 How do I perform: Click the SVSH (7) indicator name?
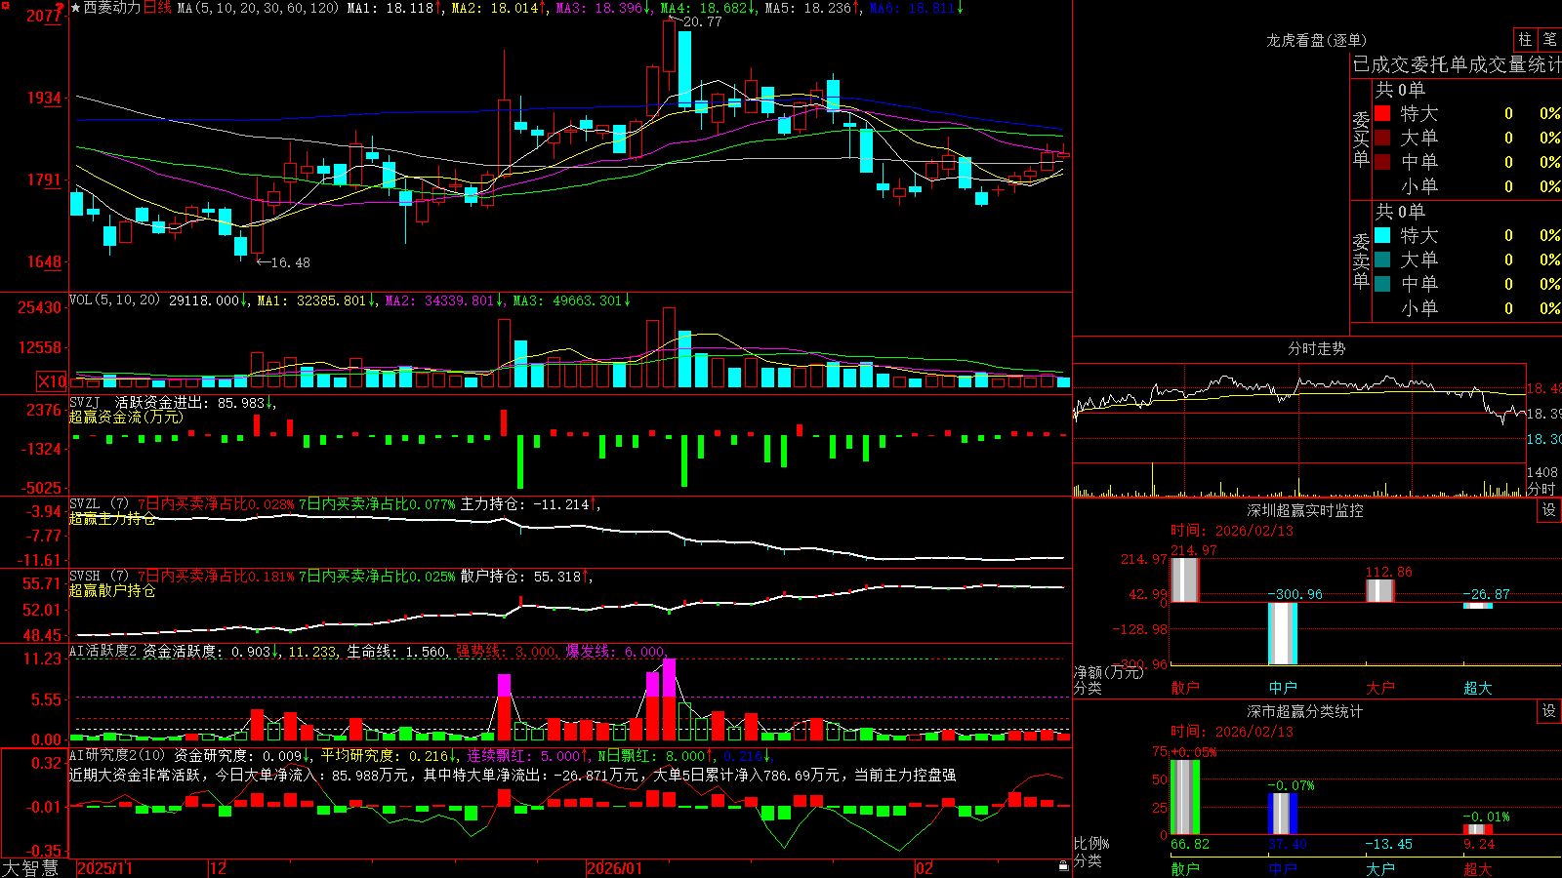click(100, 577)
